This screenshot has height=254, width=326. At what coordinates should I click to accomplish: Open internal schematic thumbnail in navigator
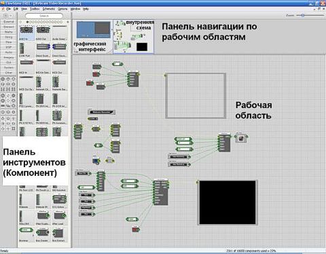pos(134,37)
